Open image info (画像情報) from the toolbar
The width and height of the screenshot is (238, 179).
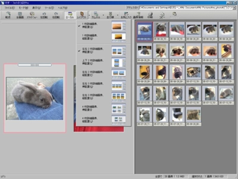coord(138,15)
